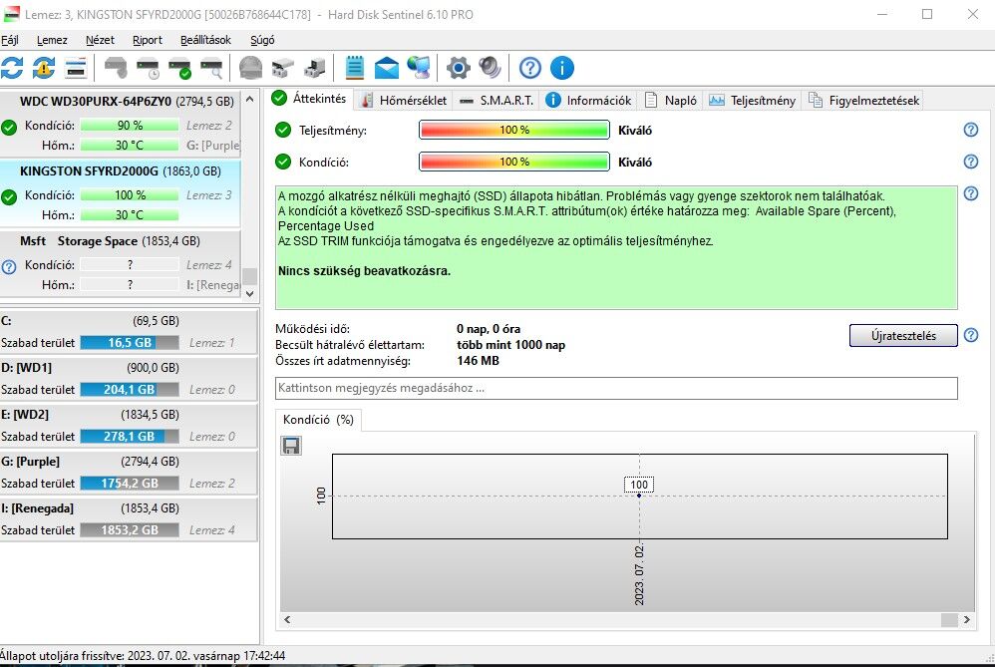Switch to the S.M.A.R.T. tab

tap(497, 101)
